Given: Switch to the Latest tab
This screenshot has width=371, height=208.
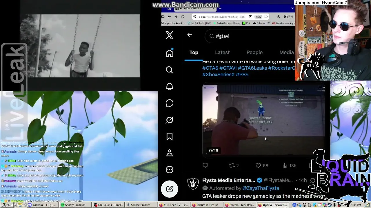Looking at the screenshot, I should tap(222, 52).
